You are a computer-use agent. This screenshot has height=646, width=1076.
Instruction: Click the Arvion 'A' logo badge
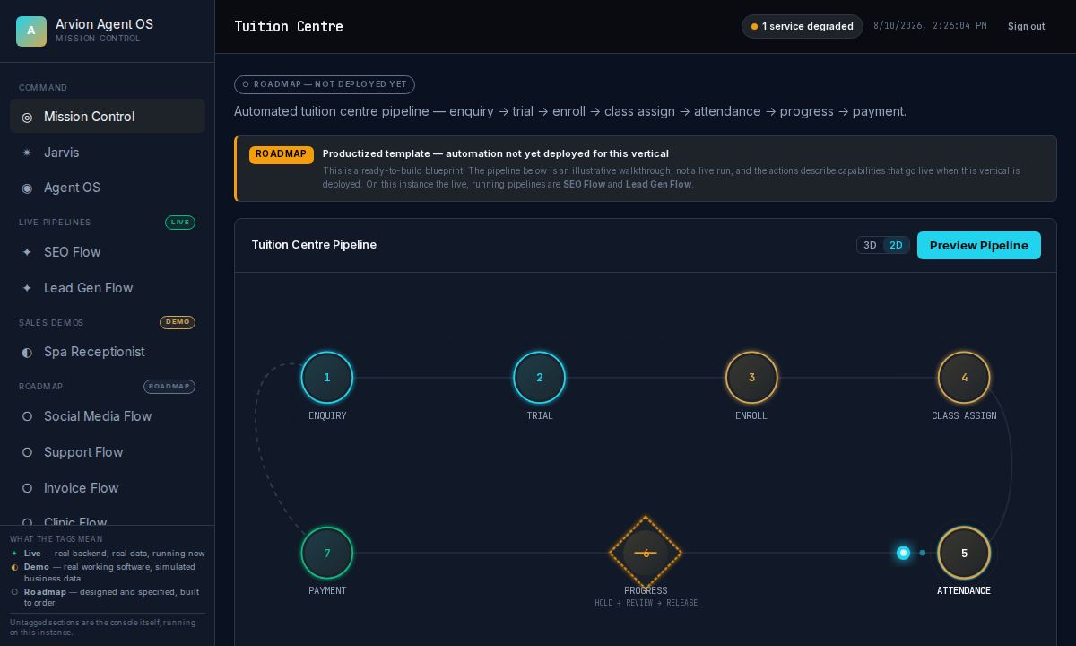(31, 31)
